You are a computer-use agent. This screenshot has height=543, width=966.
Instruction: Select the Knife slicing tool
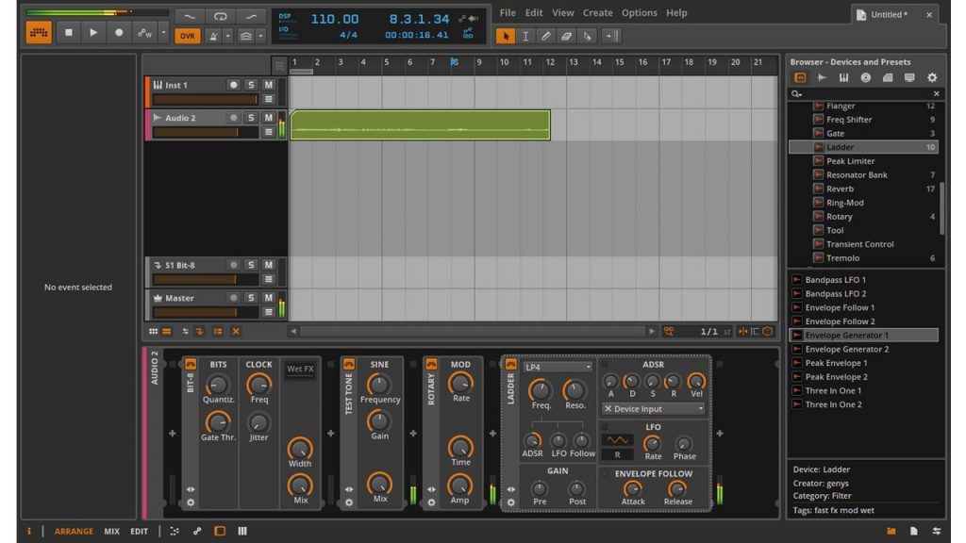coord(587,37)
